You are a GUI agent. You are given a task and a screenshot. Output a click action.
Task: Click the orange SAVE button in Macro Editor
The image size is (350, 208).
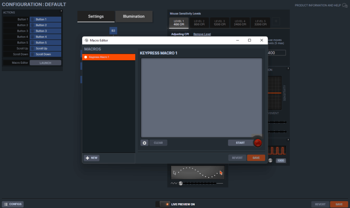[x=256, y=158]
